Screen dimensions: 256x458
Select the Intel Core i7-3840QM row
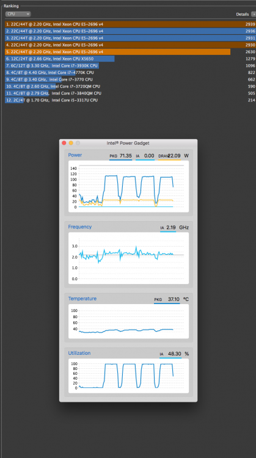130,93
